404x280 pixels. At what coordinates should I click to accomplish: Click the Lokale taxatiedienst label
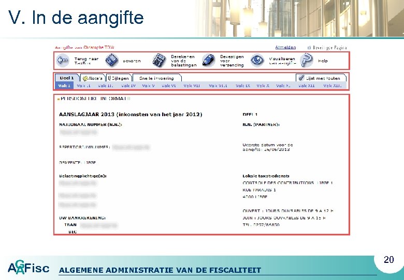(x=266, y=176)
